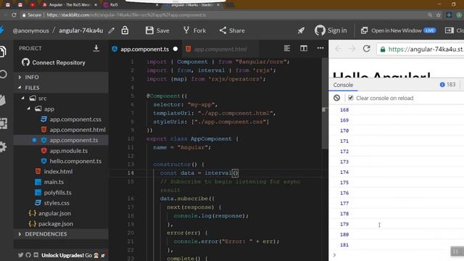Click the @anonymous user link
This screenshot has width=464, height=261.
click(x=30, y=30)
